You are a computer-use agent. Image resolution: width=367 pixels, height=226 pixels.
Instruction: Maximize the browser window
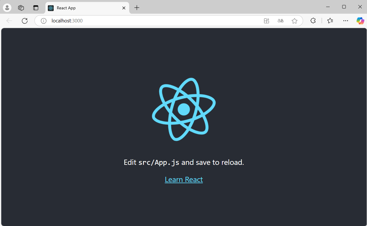click(x=344, y=7)
